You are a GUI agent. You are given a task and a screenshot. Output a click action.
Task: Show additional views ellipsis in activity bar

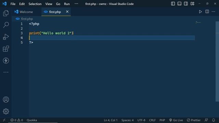click(x=6, y=72)
